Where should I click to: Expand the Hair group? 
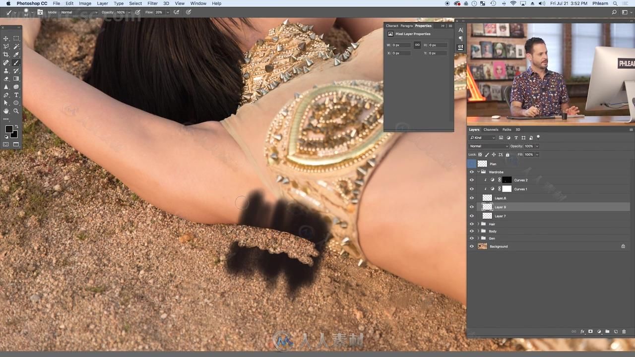(479, 224)
